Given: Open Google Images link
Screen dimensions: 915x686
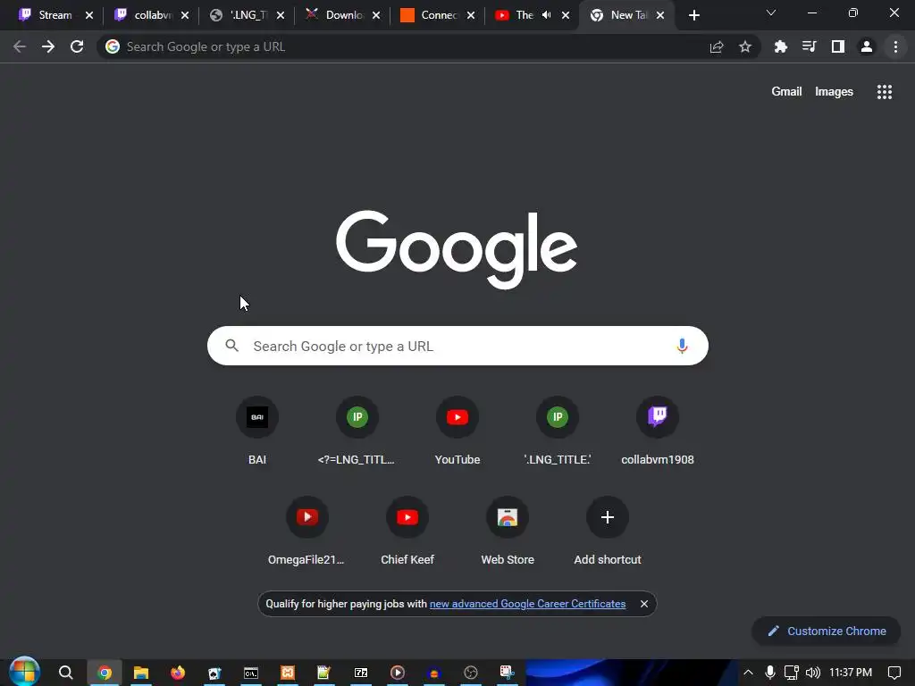Looking at the screenshot, I should tap(834, 92).
